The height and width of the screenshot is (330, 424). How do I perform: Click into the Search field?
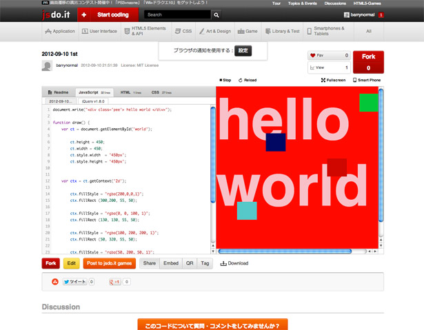point(177,15)
